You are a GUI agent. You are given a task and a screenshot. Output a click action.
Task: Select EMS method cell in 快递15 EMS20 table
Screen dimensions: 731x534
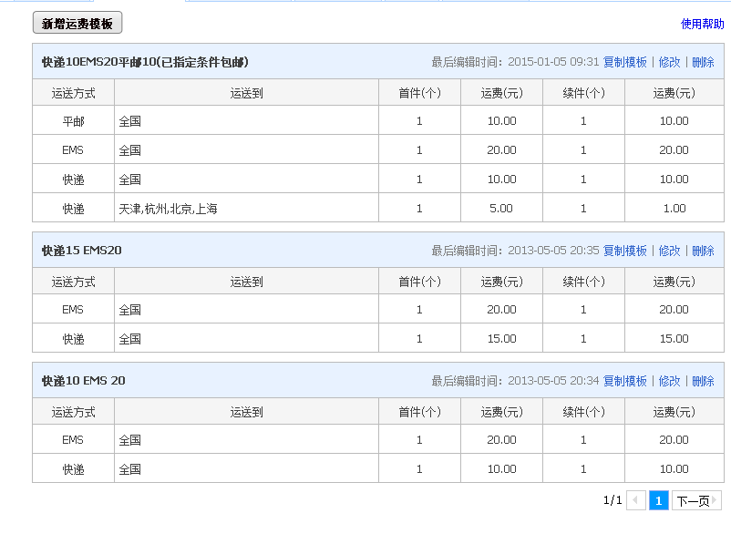coord(73,309)
